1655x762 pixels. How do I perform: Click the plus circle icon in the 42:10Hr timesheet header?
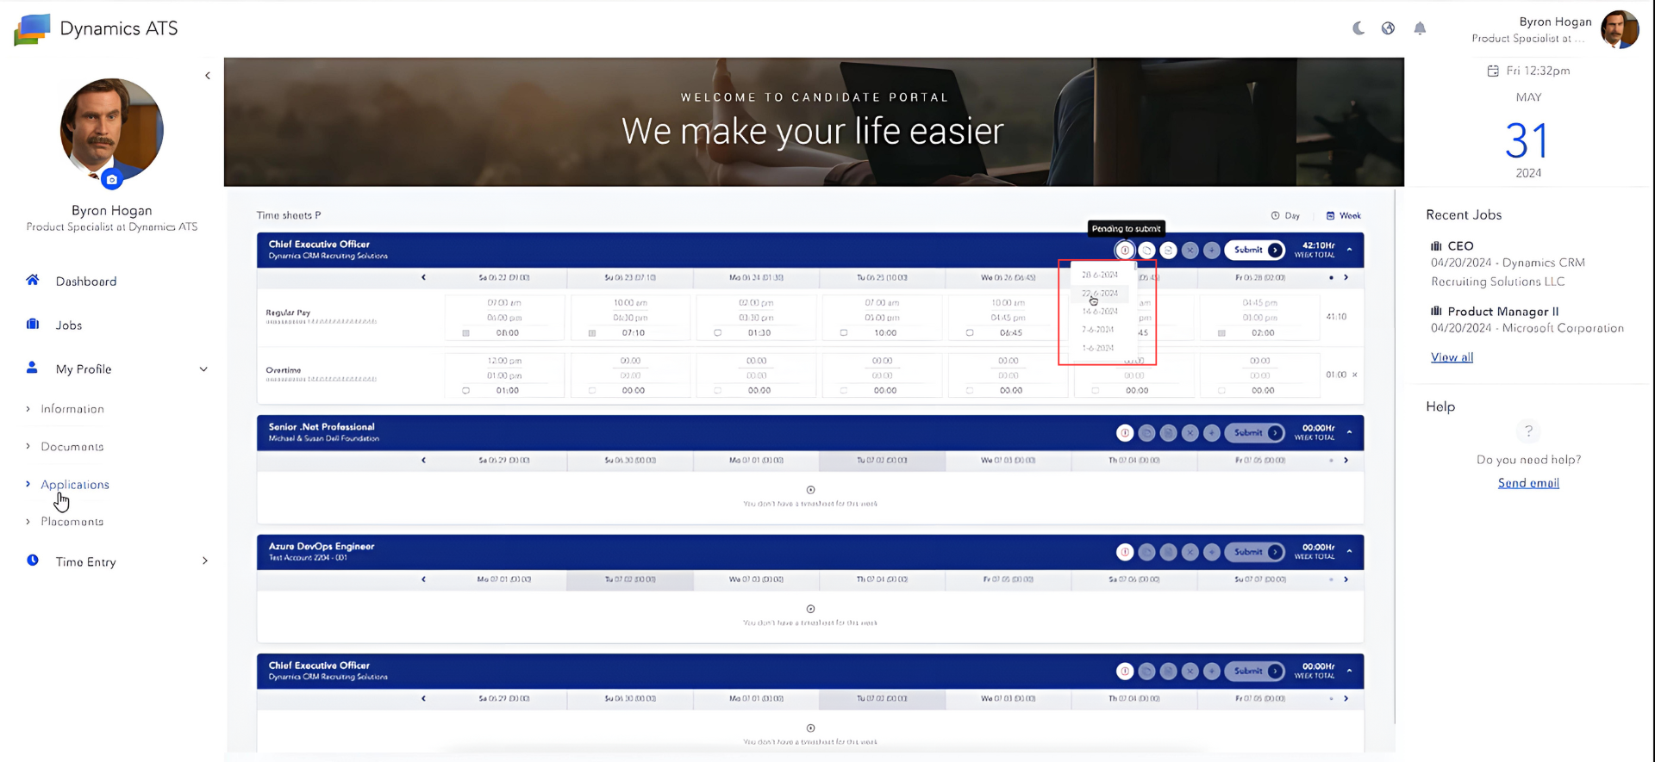(1212, 251)
